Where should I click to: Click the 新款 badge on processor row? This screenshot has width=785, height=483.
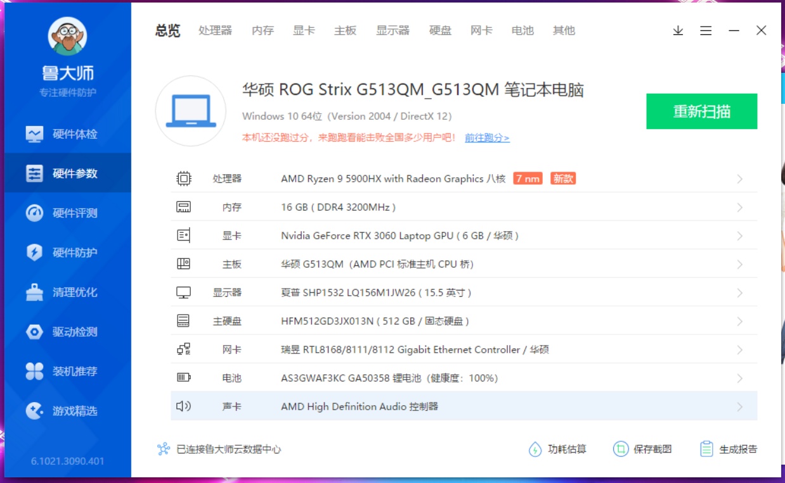click(563, 179)
